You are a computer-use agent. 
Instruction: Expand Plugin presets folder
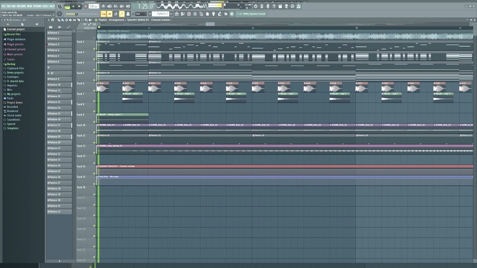tap(15, 44)
